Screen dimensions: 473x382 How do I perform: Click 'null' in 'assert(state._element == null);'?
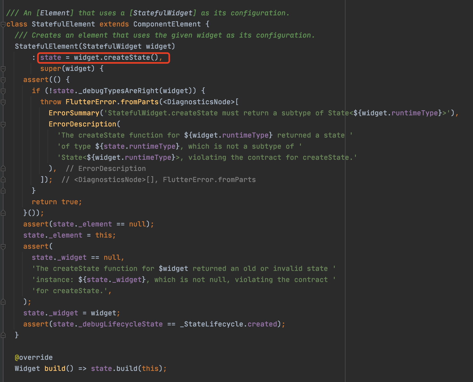pos(137,224)
